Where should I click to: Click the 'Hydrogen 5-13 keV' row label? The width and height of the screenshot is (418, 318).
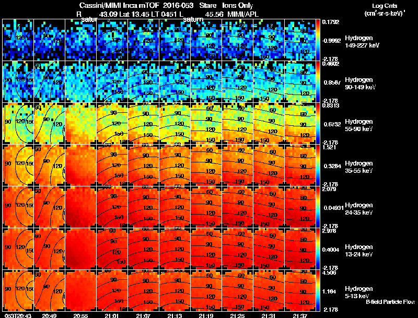click(359, 292)
